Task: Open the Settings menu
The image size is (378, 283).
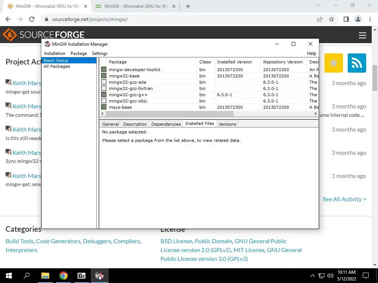Action: pyautogui.click(x=100, y=53)
